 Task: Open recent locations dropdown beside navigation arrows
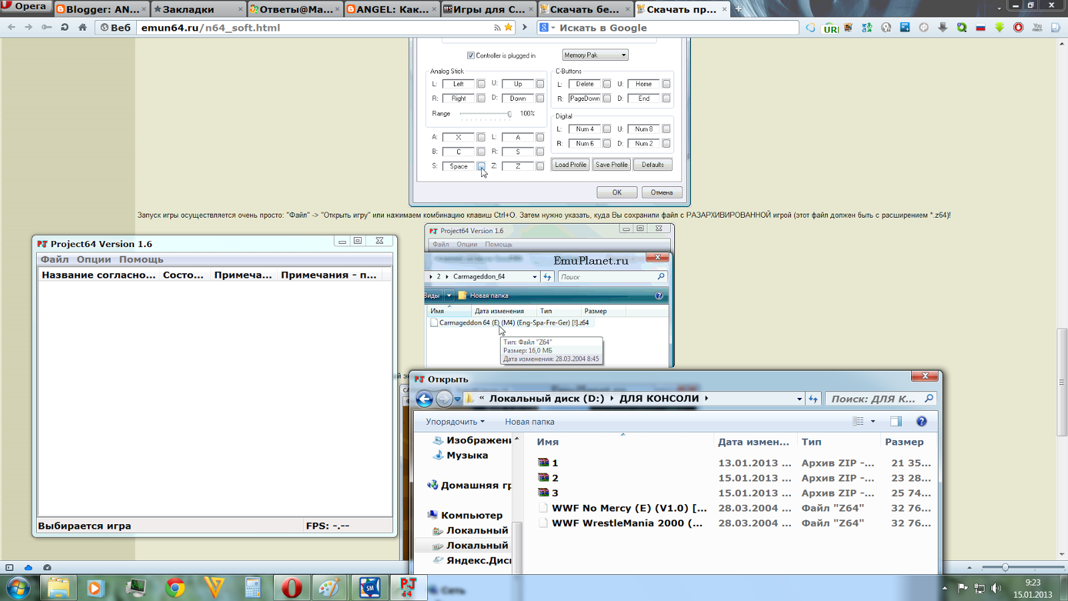[457, 399]
